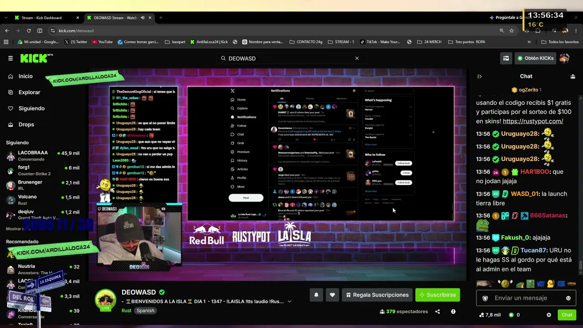Open LACOBRAAA's followed channel
This screenshot has width=583, height=328.
[x=43, y=156]
